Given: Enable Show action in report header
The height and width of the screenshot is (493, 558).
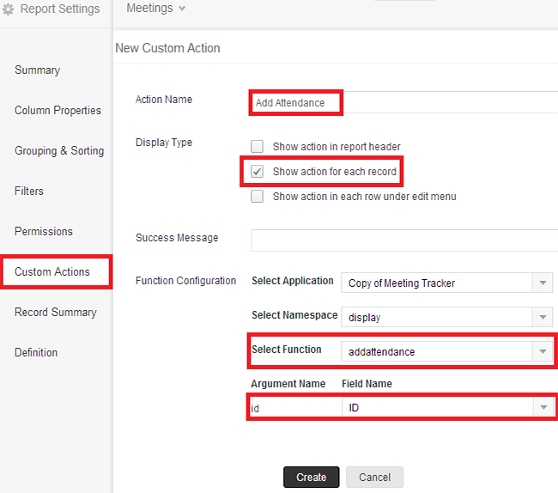Looking at the screenshot, I should coord(258,147).
